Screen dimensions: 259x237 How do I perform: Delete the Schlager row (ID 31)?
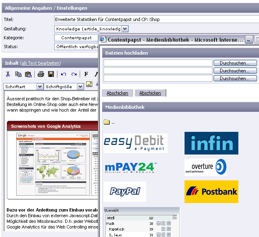(169, 235)
